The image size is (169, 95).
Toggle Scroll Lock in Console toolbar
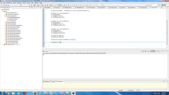150,51
